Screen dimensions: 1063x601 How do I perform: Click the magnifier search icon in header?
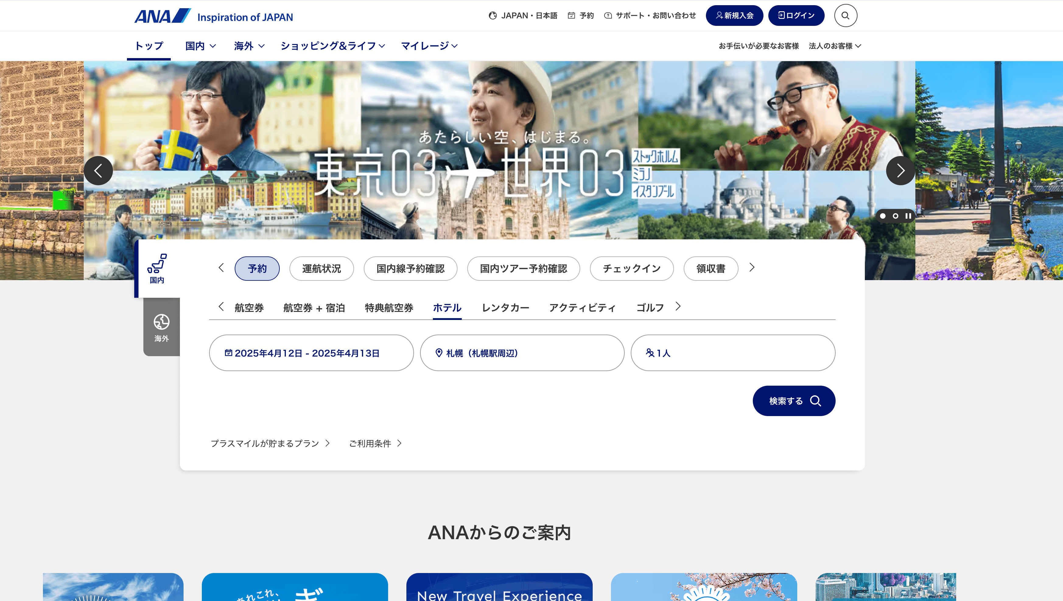tap(845, 16)
